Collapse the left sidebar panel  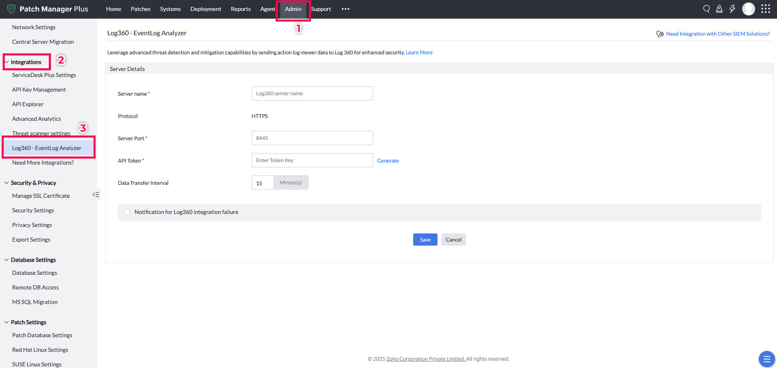(x=96, y=195)
